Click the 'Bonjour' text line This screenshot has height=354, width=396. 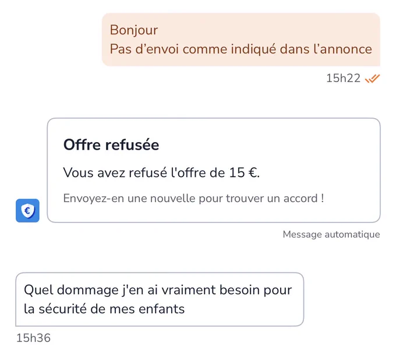(134, 30)
